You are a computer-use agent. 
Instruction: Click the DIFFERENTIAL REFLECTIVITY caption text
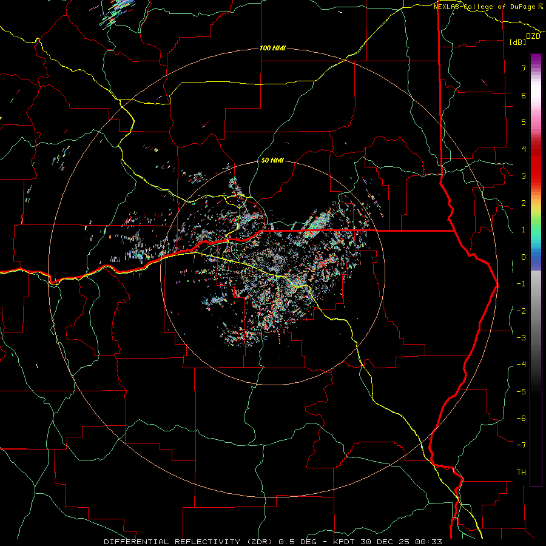172,542
